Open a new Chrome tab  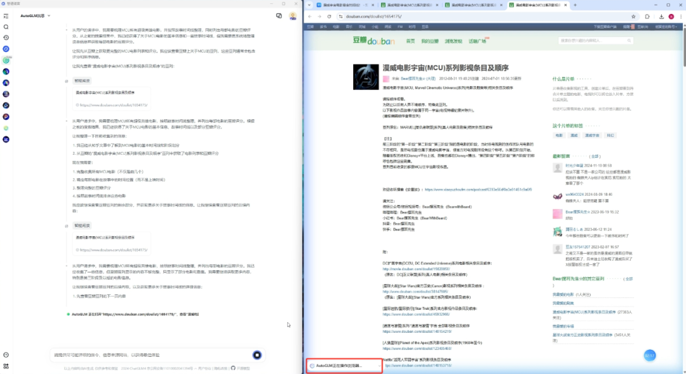(575, 5)
